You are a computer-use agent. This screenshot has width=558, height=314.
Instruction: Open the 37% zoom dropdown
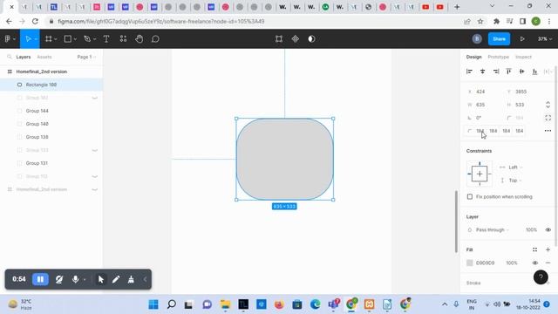click(544, 38)
